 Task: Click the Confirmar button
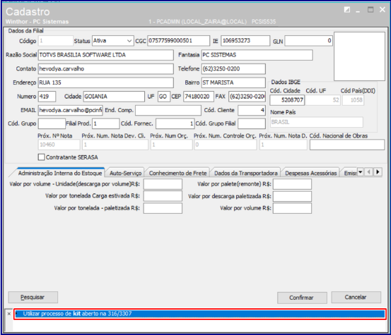click(x=302, y=298)
